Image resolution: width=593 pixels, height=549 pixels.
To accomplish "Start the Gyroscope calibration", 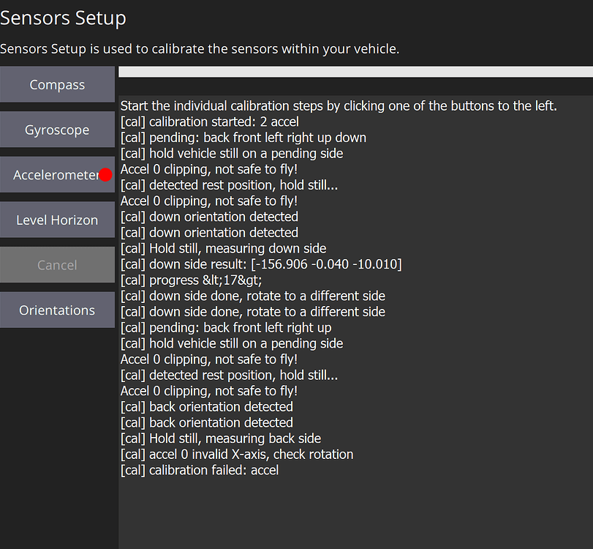I will pos(57,130).
